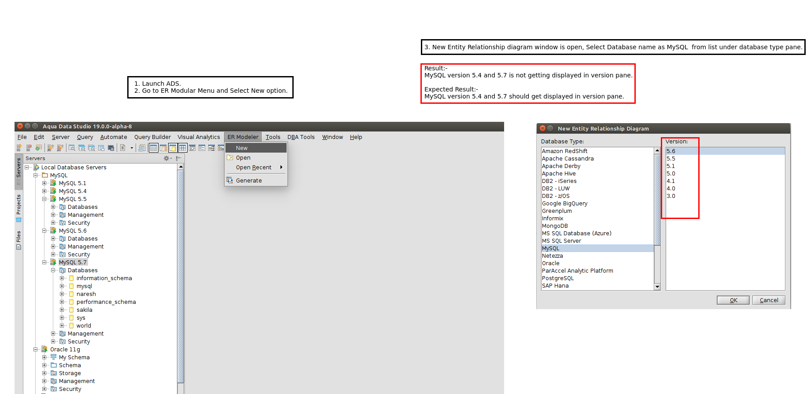Collapse the MySQL 5.5 server node

(x=44, y=199)
